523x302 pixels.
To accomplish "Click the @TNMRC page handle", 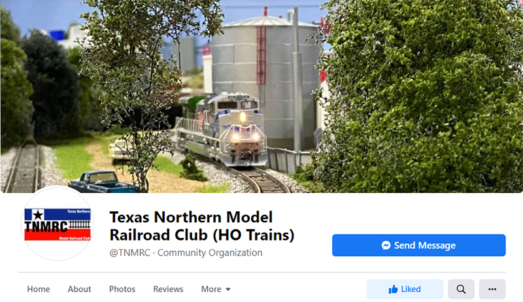I will (x=129, y=253).
